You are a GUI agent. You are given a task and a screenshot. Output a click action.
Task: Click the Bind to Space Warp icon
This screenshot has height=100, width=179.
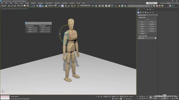click(15, 6)
